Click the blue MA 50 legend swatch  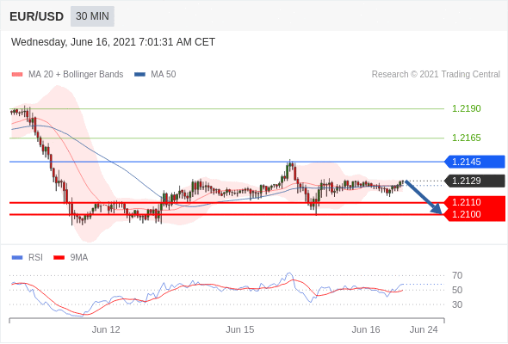click(x=139, y=75)
